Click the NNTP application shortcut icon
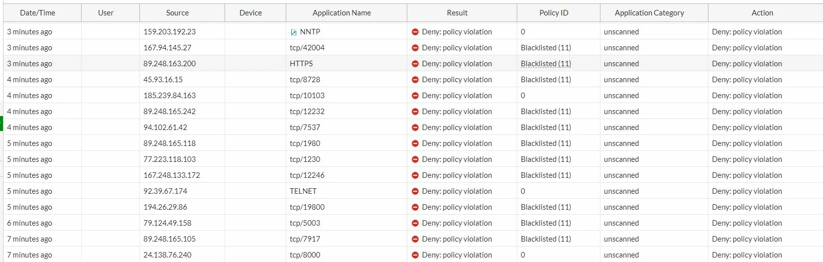The height and width of the screenshot is (262, 823). 294,32
